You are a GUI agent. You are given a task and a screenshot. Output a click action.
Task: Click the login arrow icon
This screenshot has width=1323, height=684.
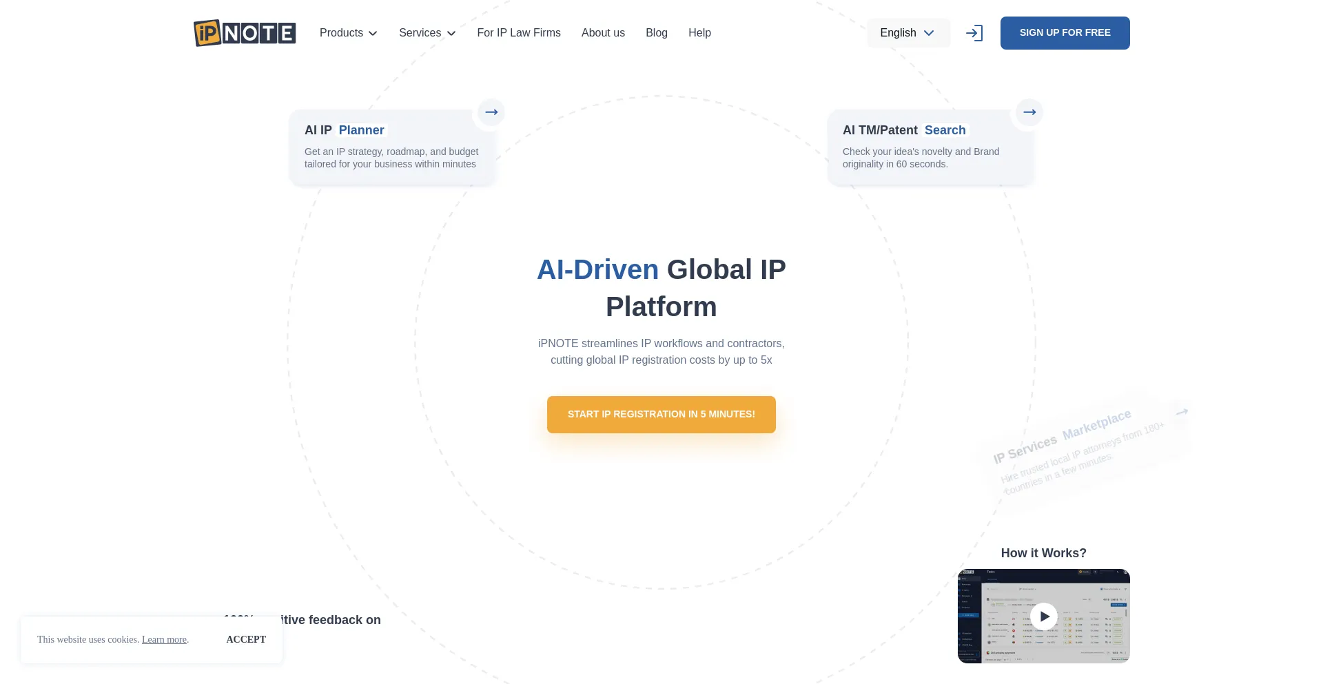(974, 33)
